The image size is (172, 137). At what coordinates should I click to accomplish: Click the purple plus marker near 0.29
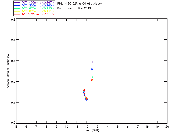(92, 62)
